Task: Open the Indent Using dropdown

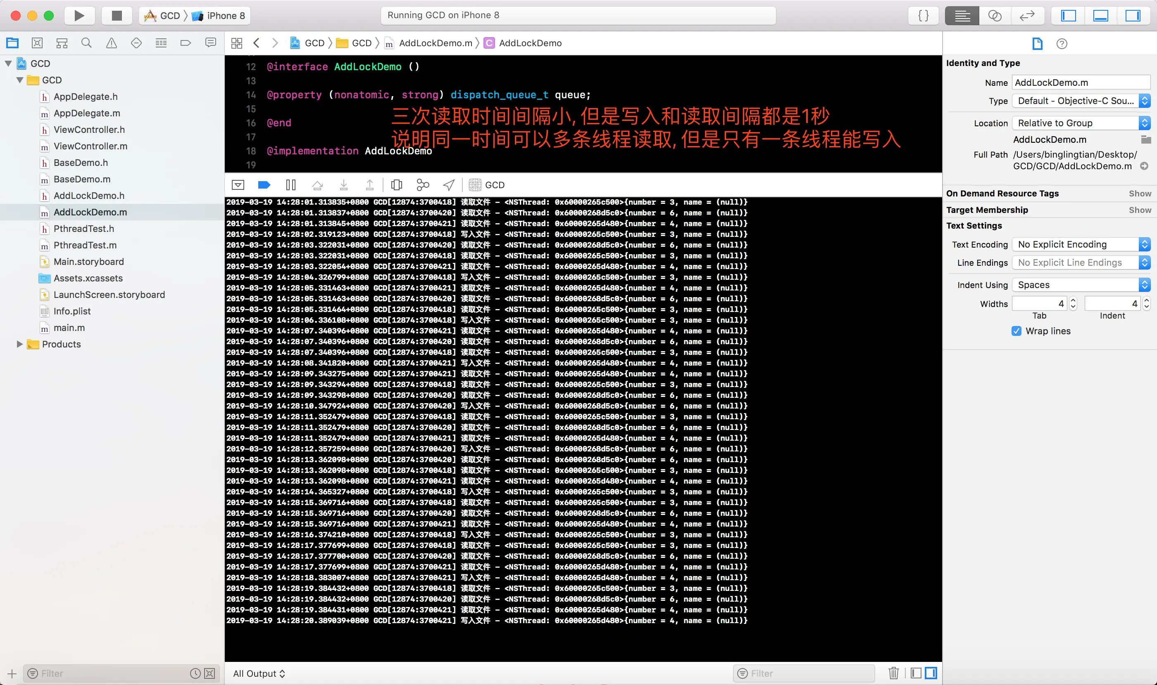Action: tap(1081, 285)
